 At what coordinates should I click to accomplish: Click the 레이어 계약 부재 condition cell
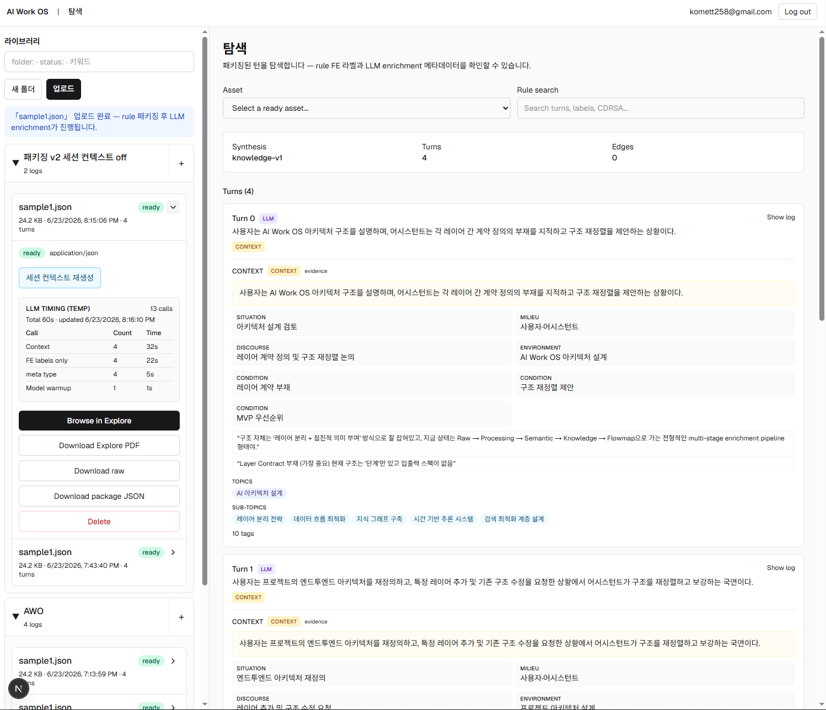click(x=372, y=383)
